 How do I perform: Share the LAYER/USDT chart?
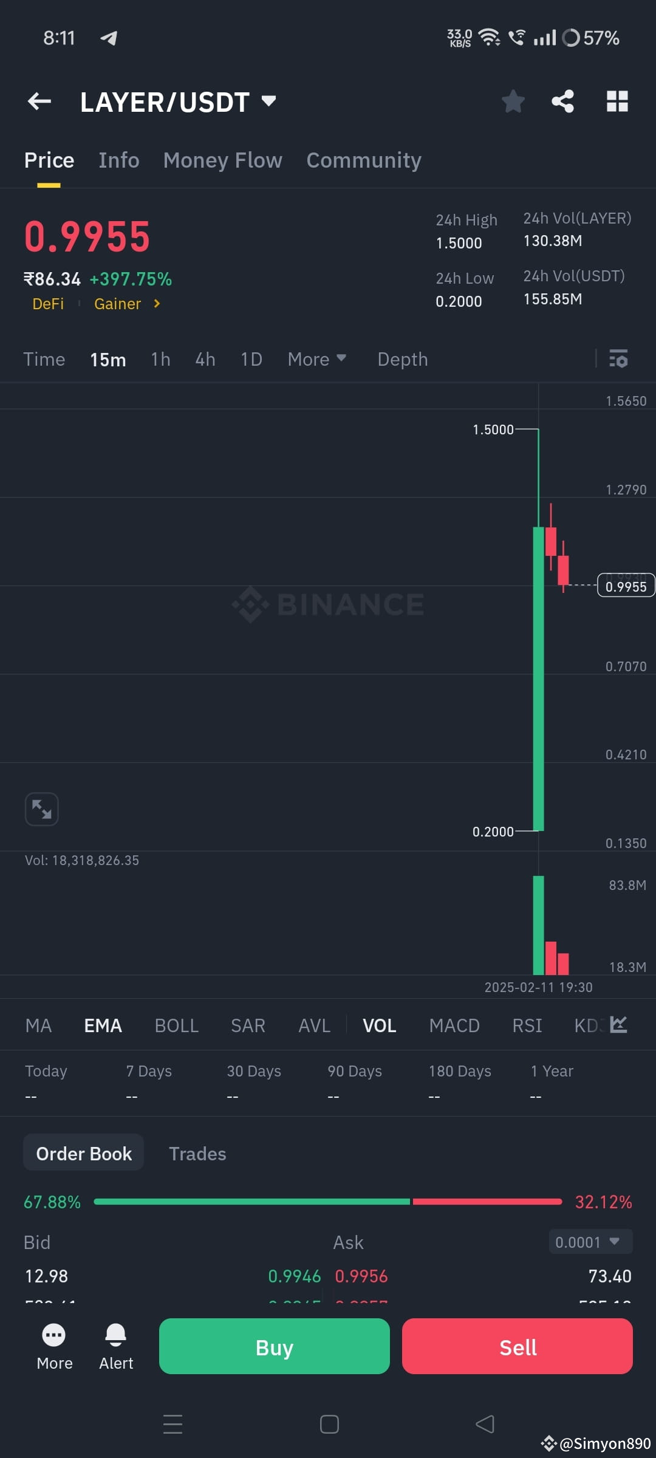562,101
